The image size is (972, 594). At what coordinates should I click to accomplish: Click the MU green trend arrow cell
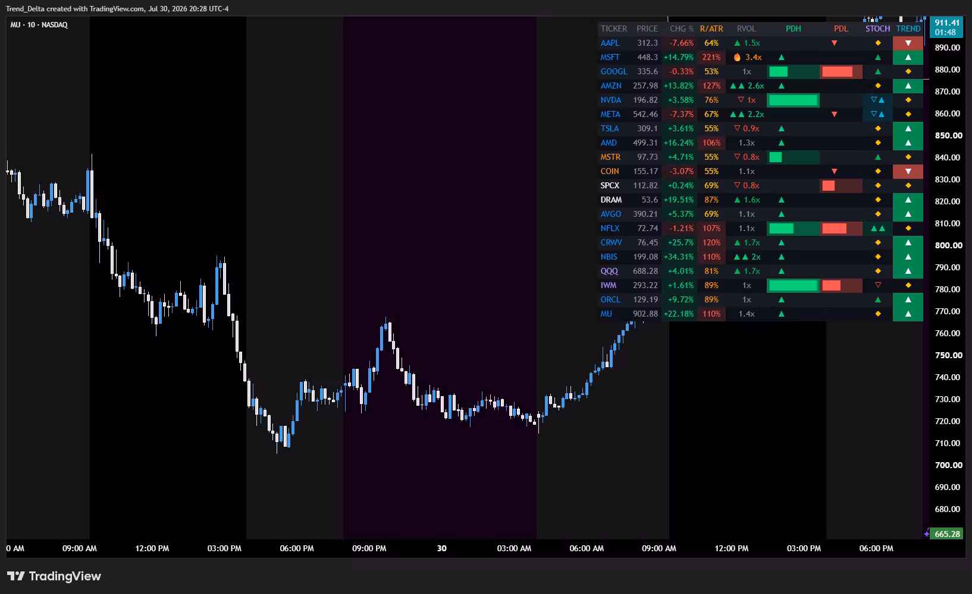[x=908, y=314]
